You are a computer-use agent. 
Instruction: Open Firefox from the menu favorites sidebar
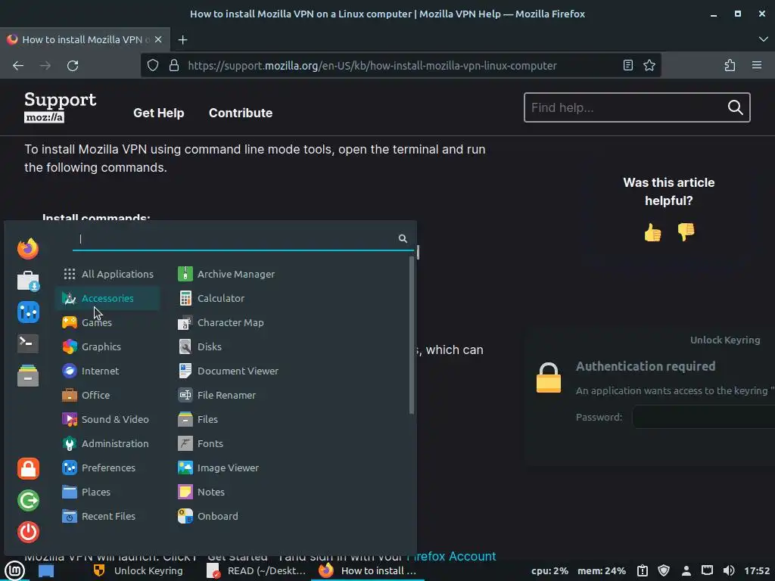(28, 248)
